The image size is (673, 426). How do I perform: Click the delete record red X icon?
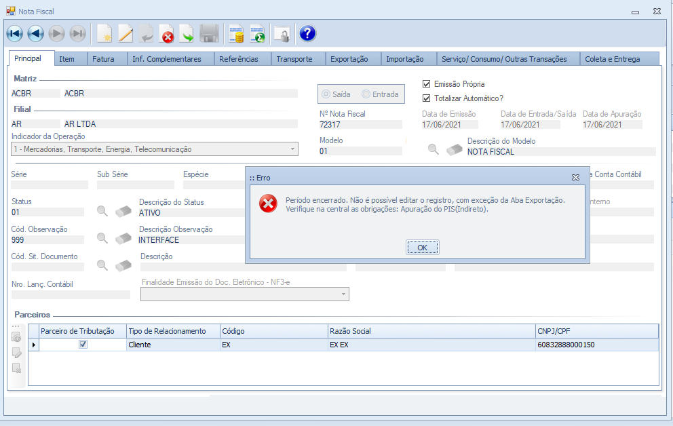[167, 33]
